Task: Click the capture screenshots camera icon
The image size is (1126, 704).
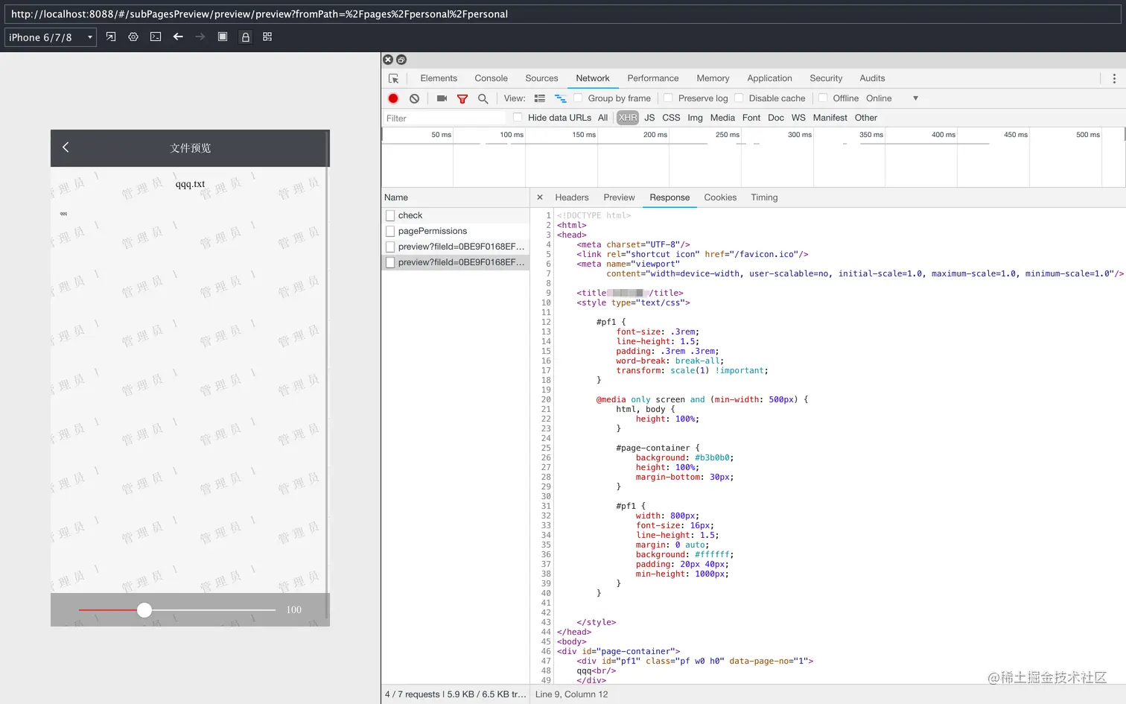Action: tap(442, 98)
